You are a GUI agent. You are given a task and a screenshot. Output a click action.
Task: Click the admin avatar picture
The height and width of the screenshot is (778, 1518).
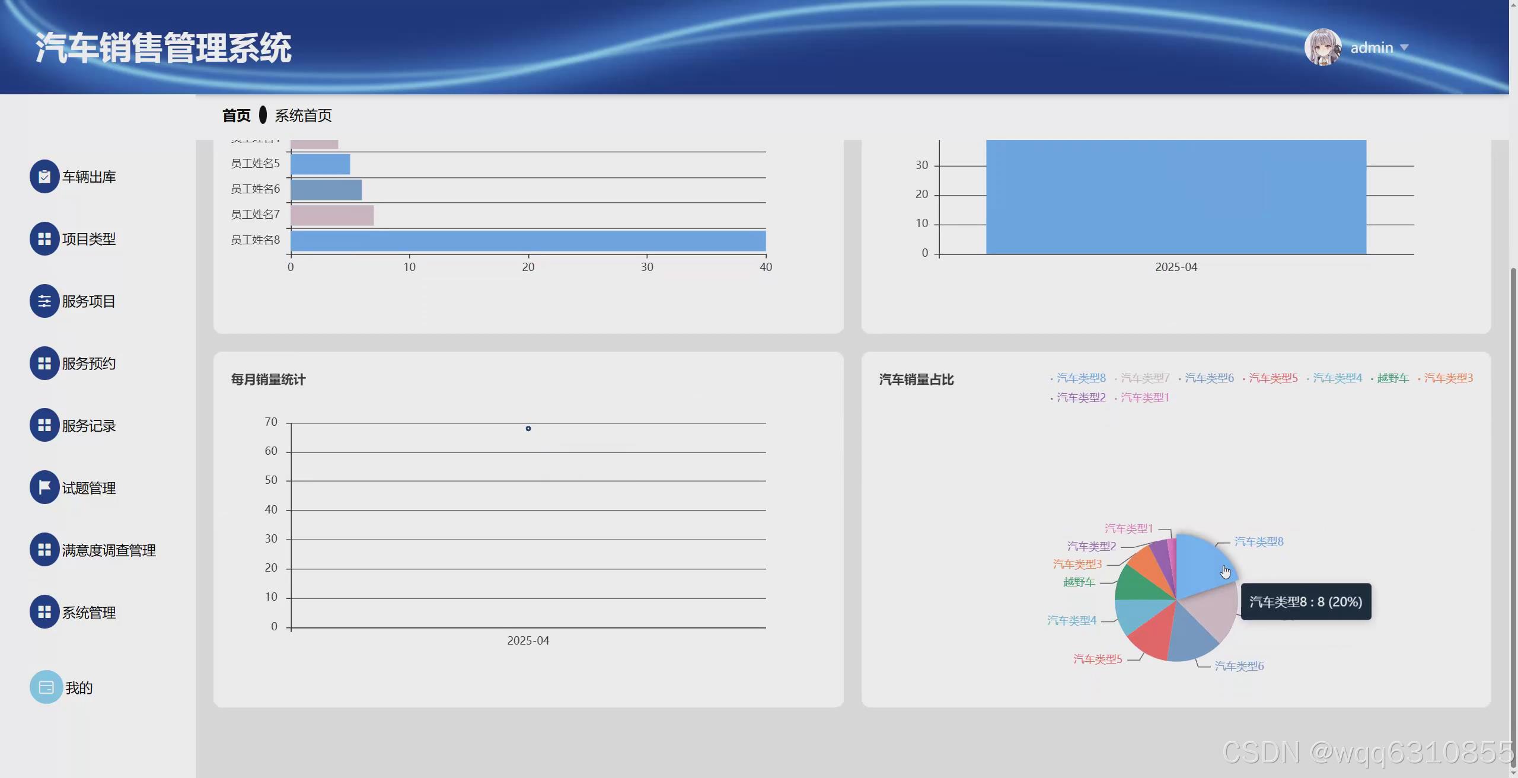1323,47
